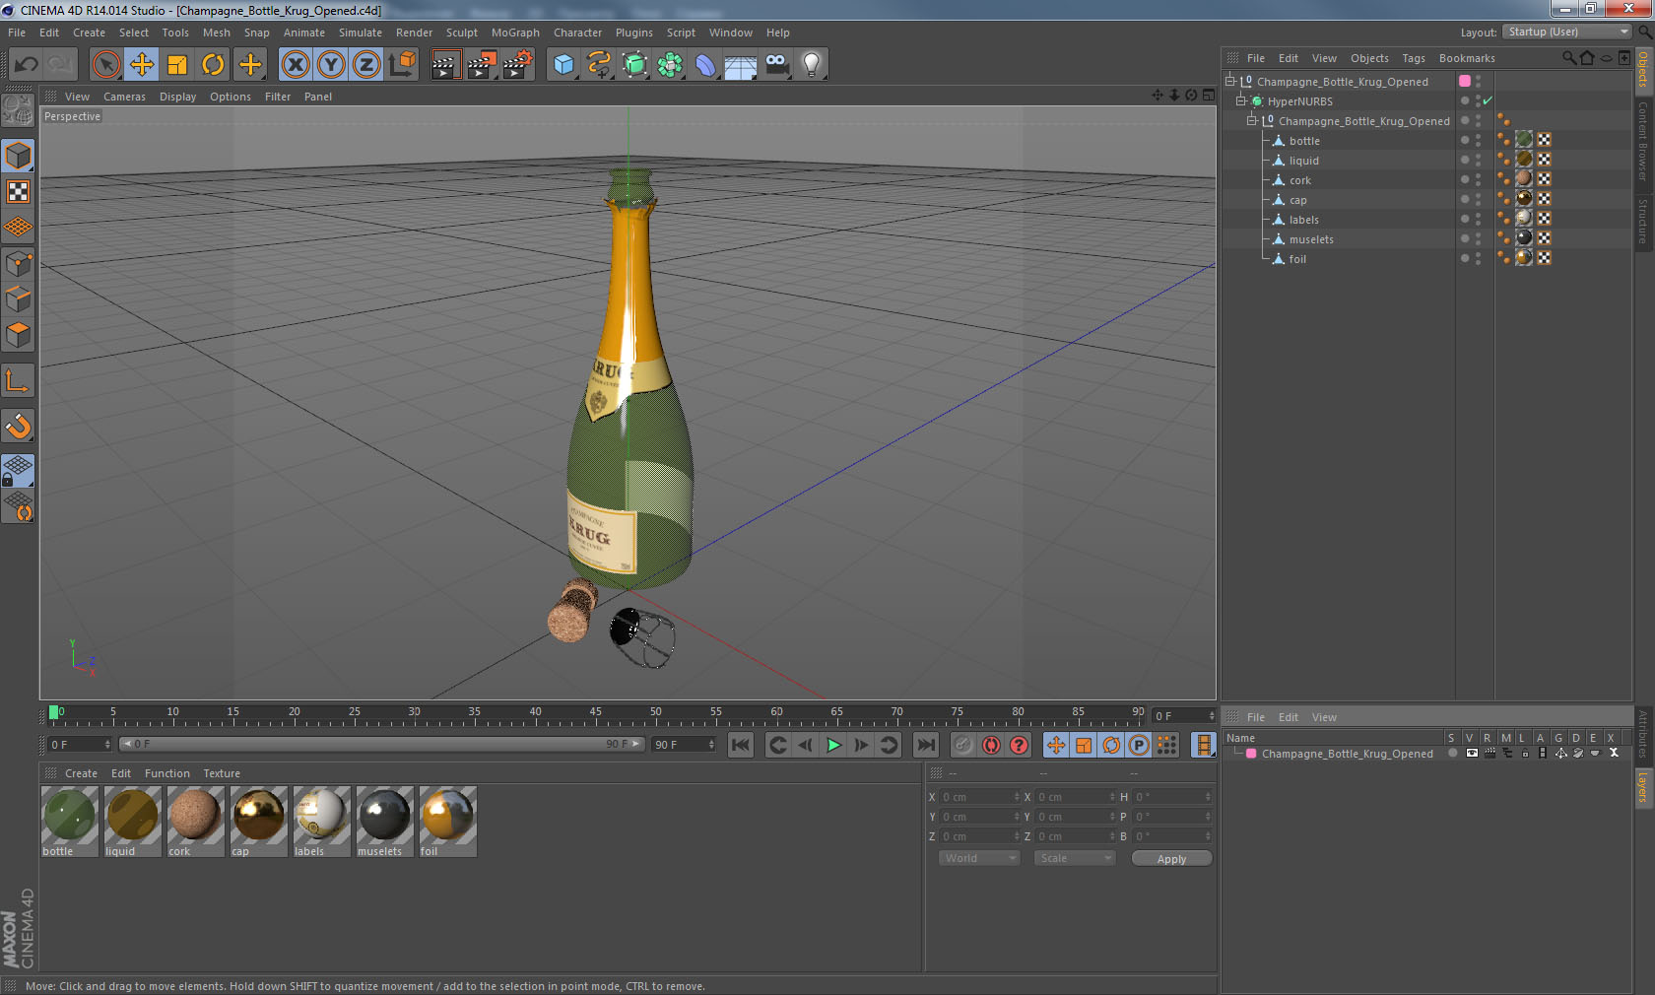Toggle HyperNURBS enabled green checkmark
This screenshot has width=1655, height=995.
[1488, 101]
